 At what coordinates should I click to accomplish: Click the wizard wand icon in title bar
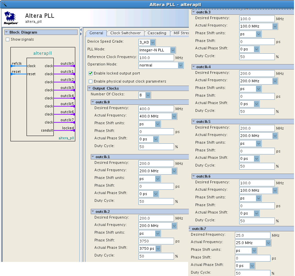(x=4, y=4)
